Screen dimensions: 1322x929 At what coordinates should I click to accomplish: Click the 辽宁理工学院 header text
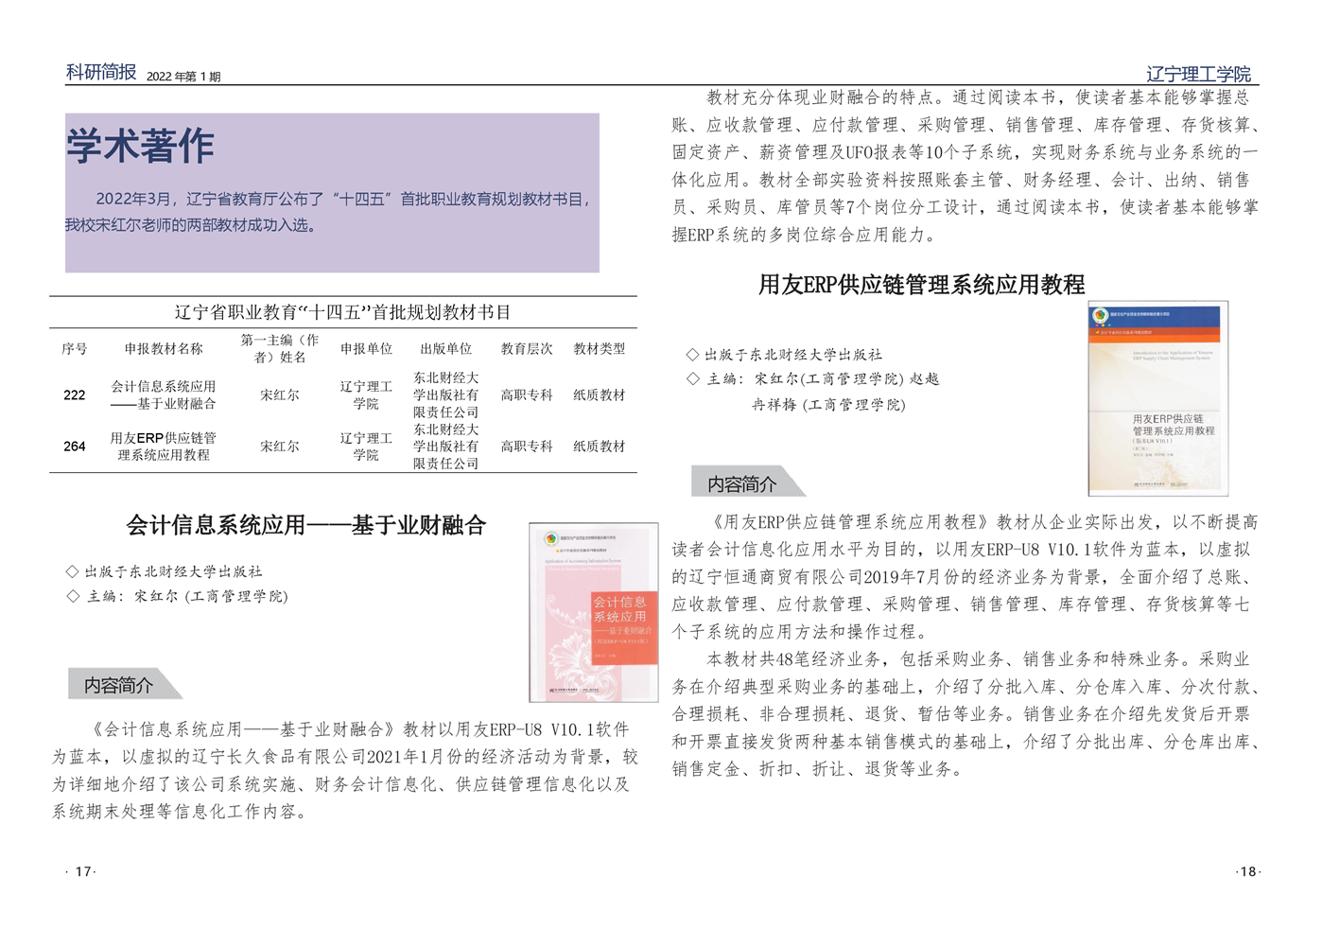pyautogui.click(x=1198, y=74)
